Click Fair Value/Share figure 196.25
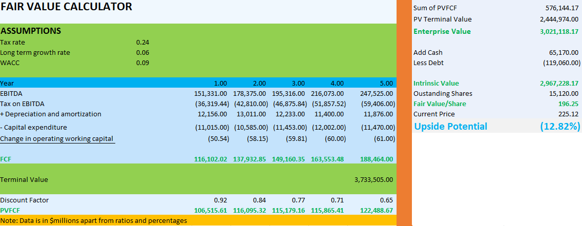The image size is (582, 226). click(569, 104)
